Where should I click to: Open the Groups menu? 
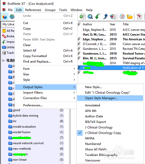point(50,10)
